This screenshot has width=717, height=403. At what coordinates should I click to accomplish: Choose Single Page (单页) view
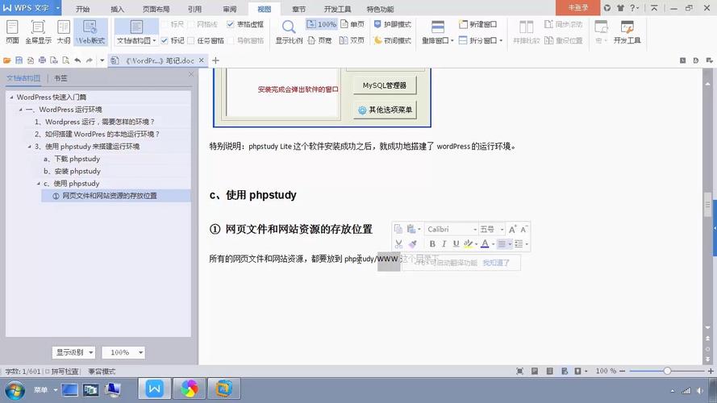click(x=352, y=24)
